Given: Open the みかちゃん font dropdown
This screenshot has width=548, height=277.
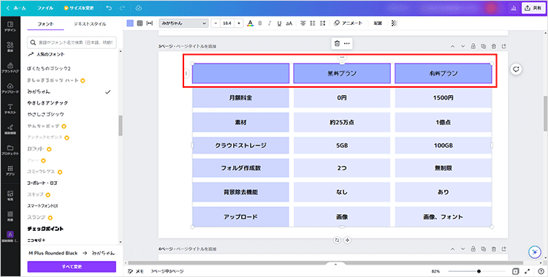Looking at the screenshot, I should pyautogui.click(x=184, y=23).
